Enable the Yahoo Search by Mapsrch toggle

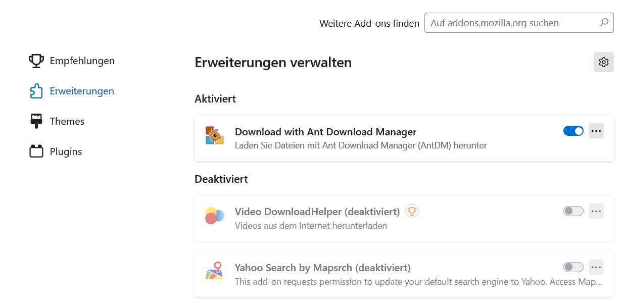pyautogui.click(x=573, y=267)
